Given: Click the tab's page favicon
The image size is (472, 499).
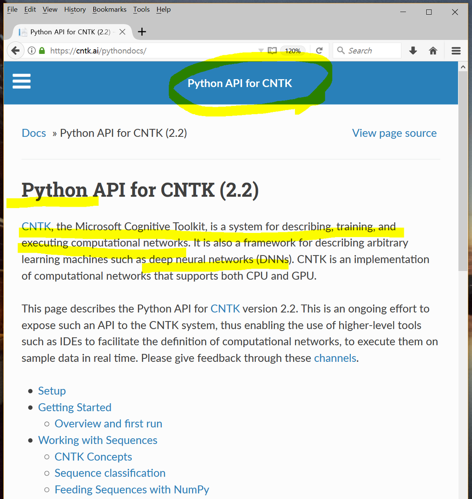Looking at the screenshot, I should tap(23, 32).
